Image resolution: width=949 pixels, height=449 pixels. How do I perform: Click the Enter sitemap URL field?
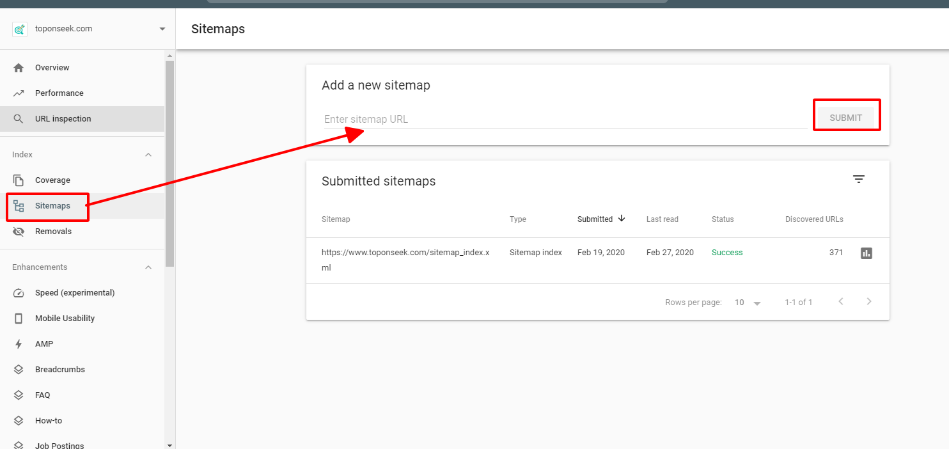pyautogui.click(x=563, y=120)
